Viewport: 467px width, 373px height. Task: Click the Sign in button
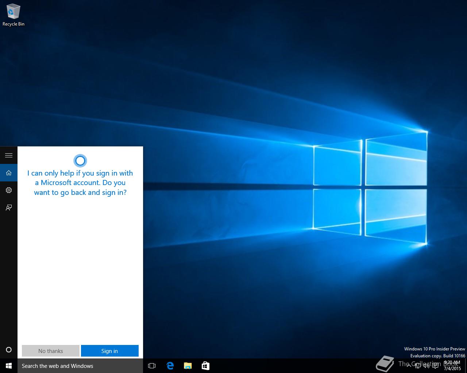[x=110, y=351]
